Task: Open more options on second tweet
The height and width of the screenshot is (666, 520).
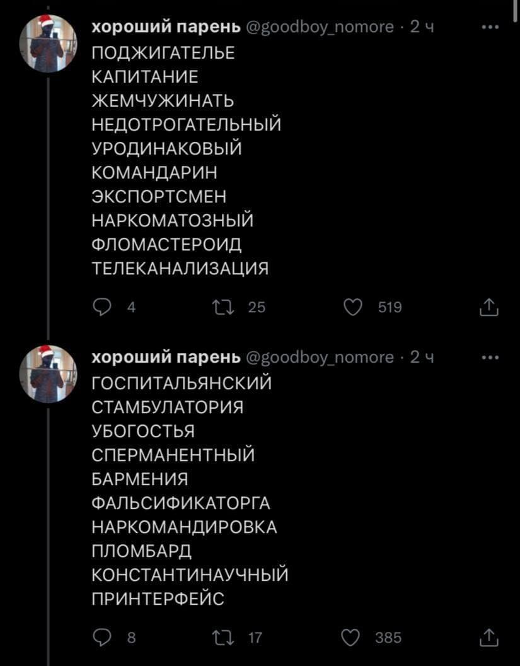Action: (490, 358)
